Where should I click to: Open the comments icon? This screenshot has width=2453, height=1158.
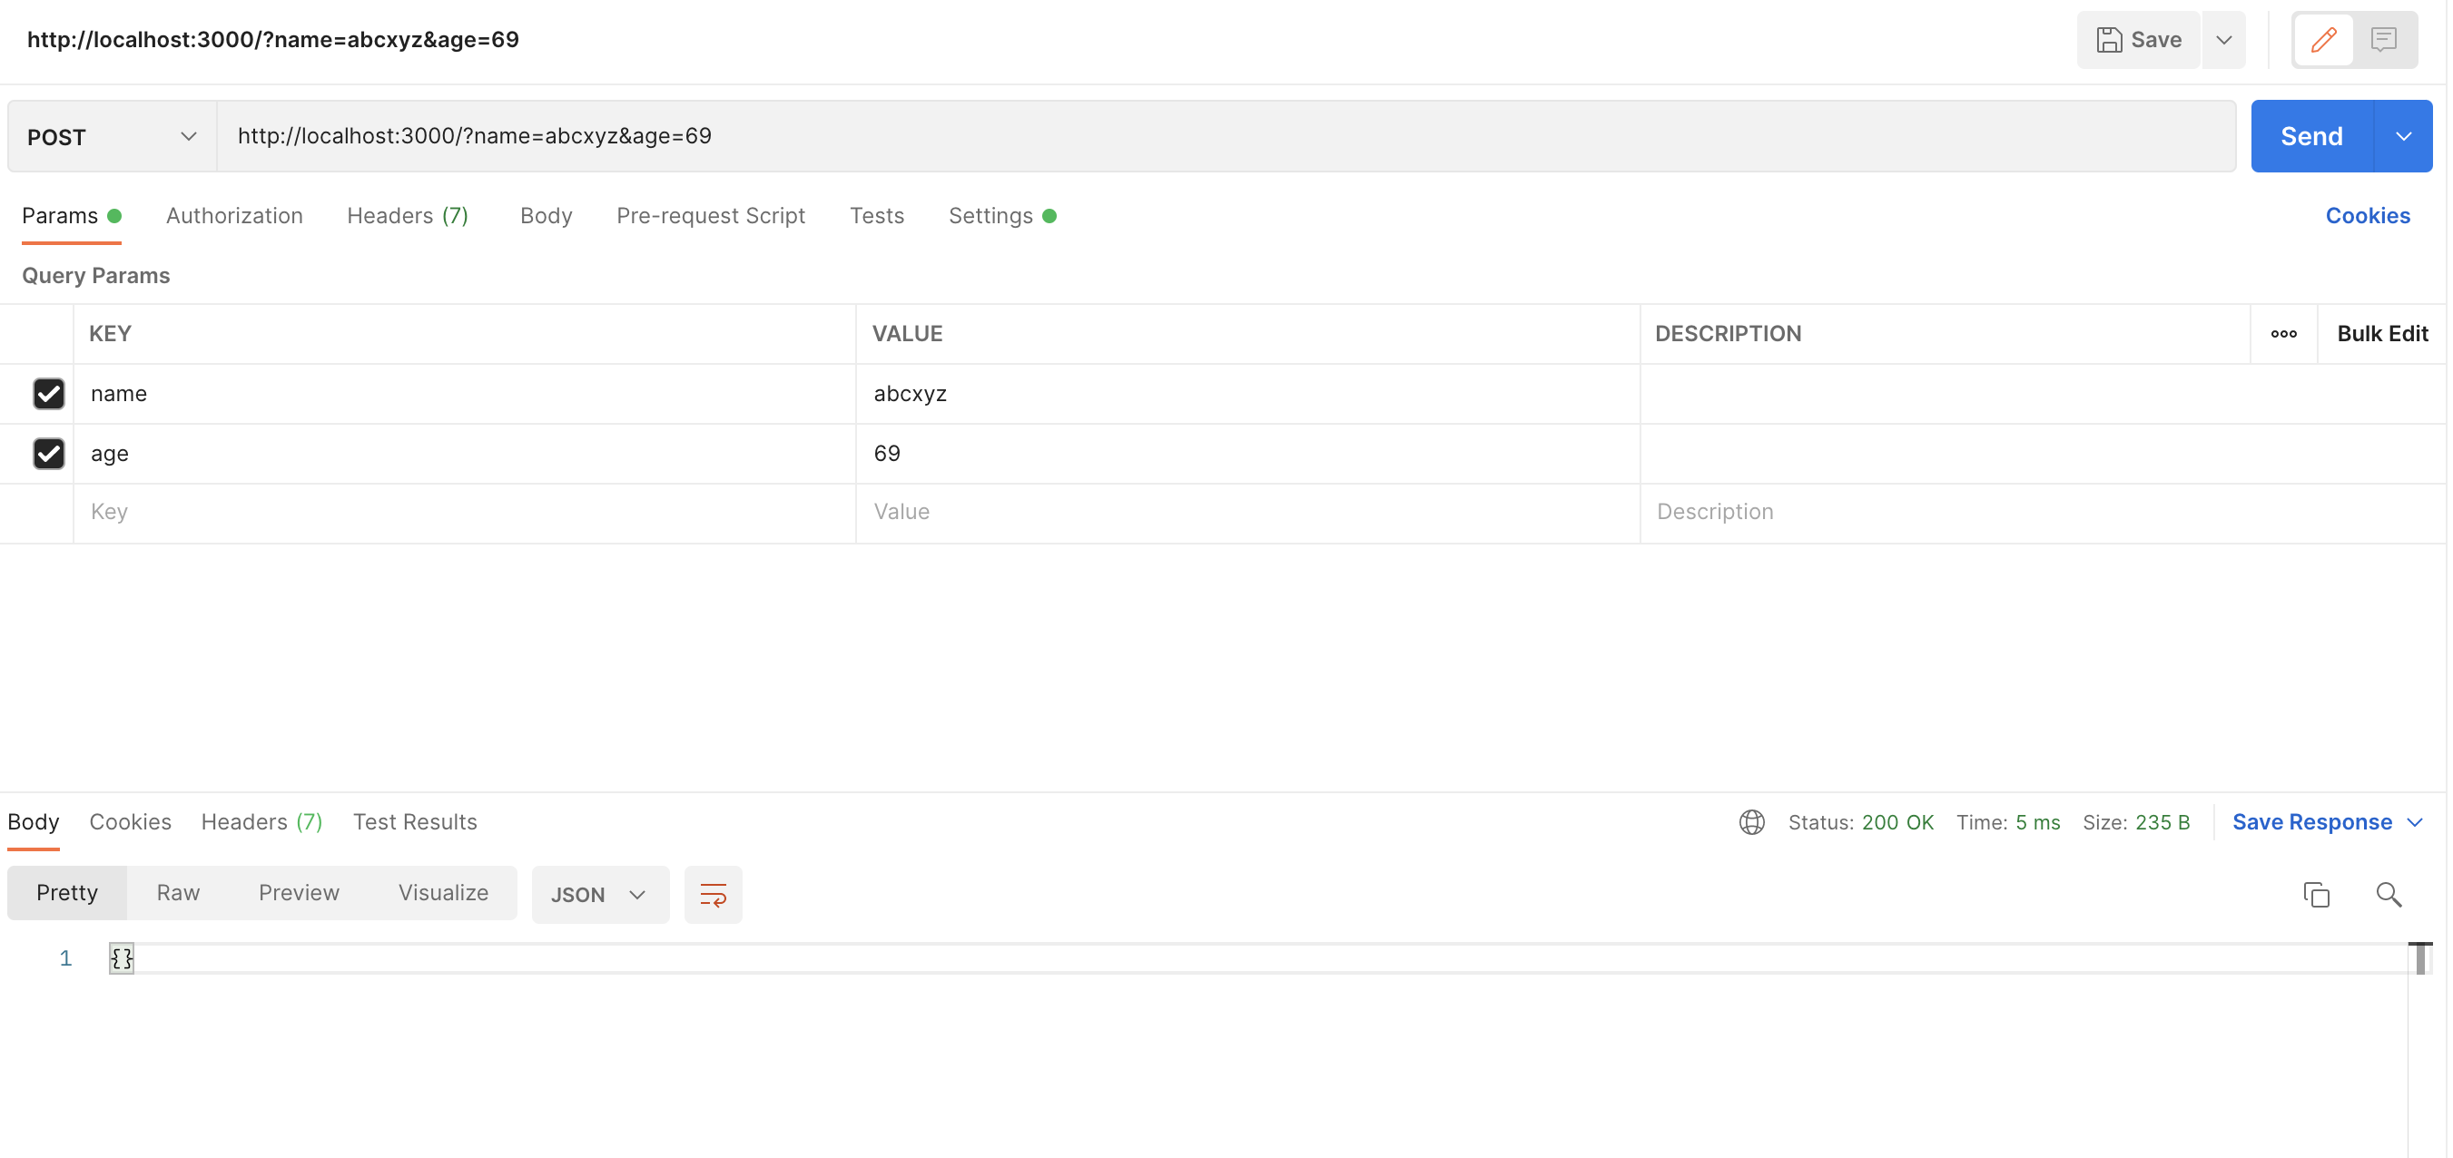2383,40
